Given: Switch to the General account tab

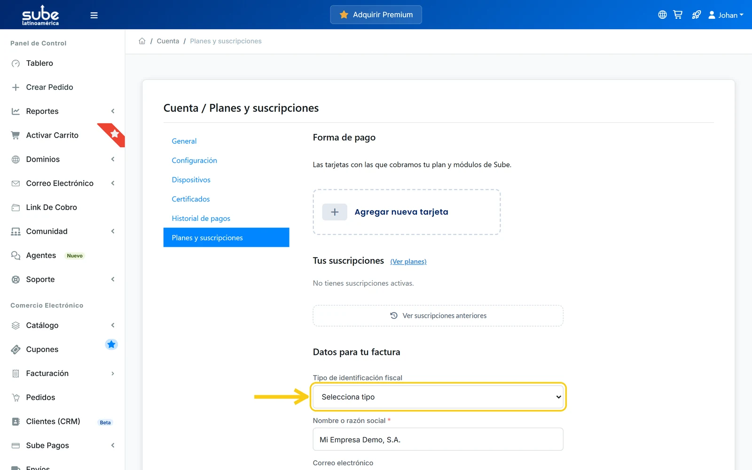Looking at the screenshot, I should coord(184,141).
